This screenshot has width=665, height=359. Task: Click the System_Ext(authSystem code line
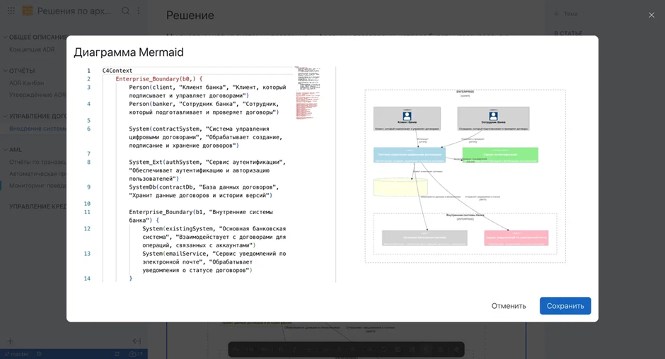click(207, 170)
